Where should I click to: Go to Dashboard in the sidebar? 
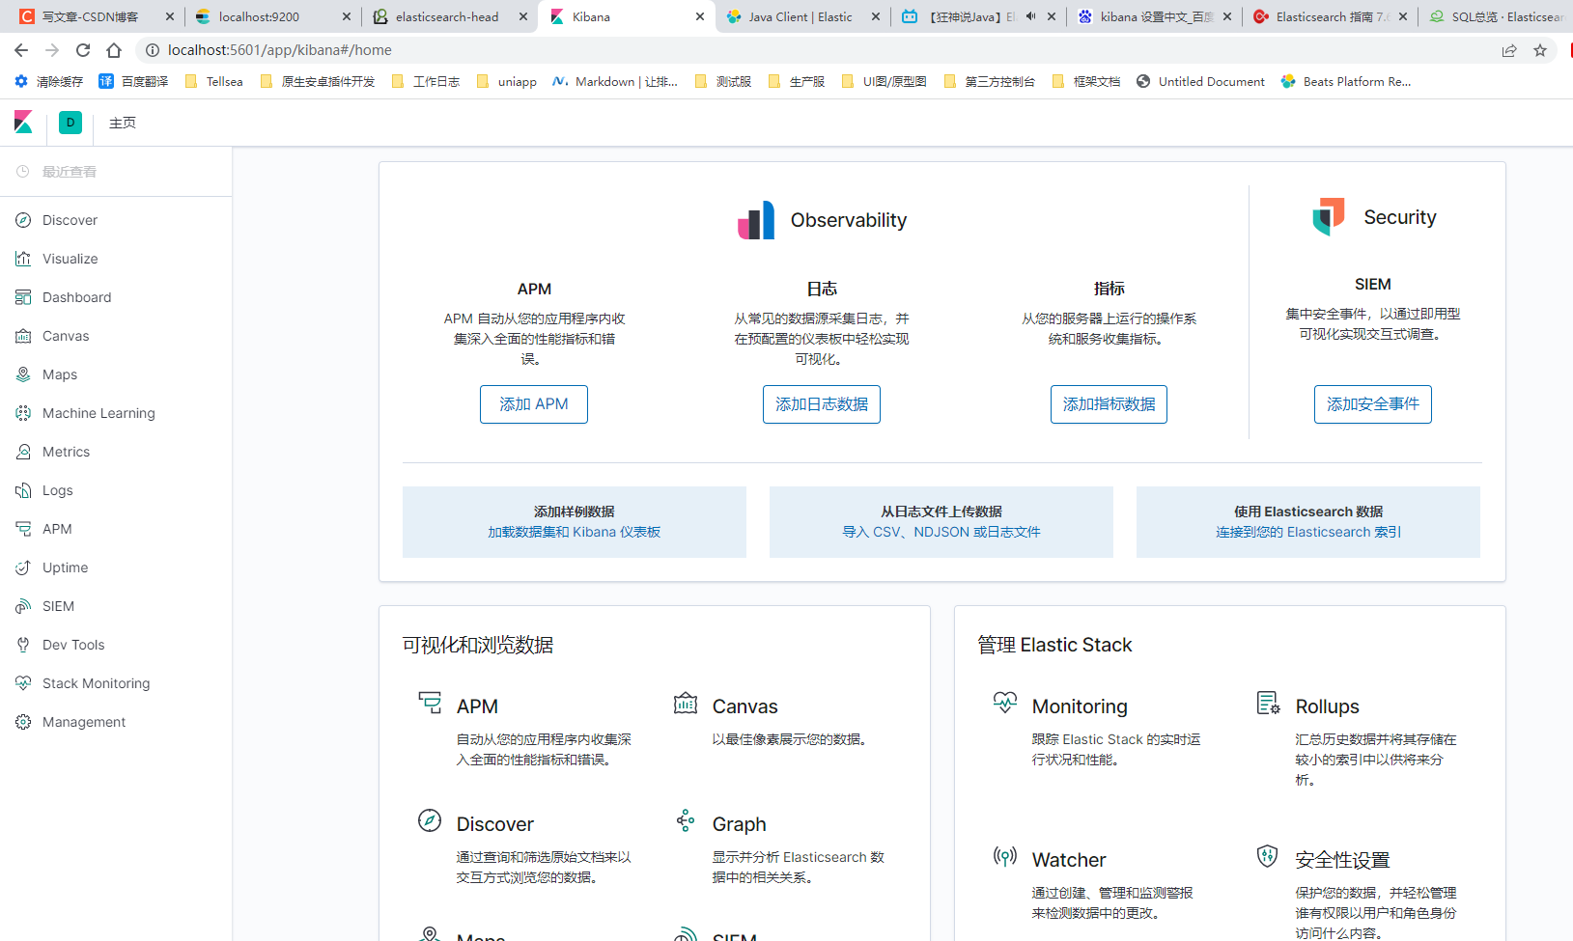pyautogui.click(x=76, y=297)
